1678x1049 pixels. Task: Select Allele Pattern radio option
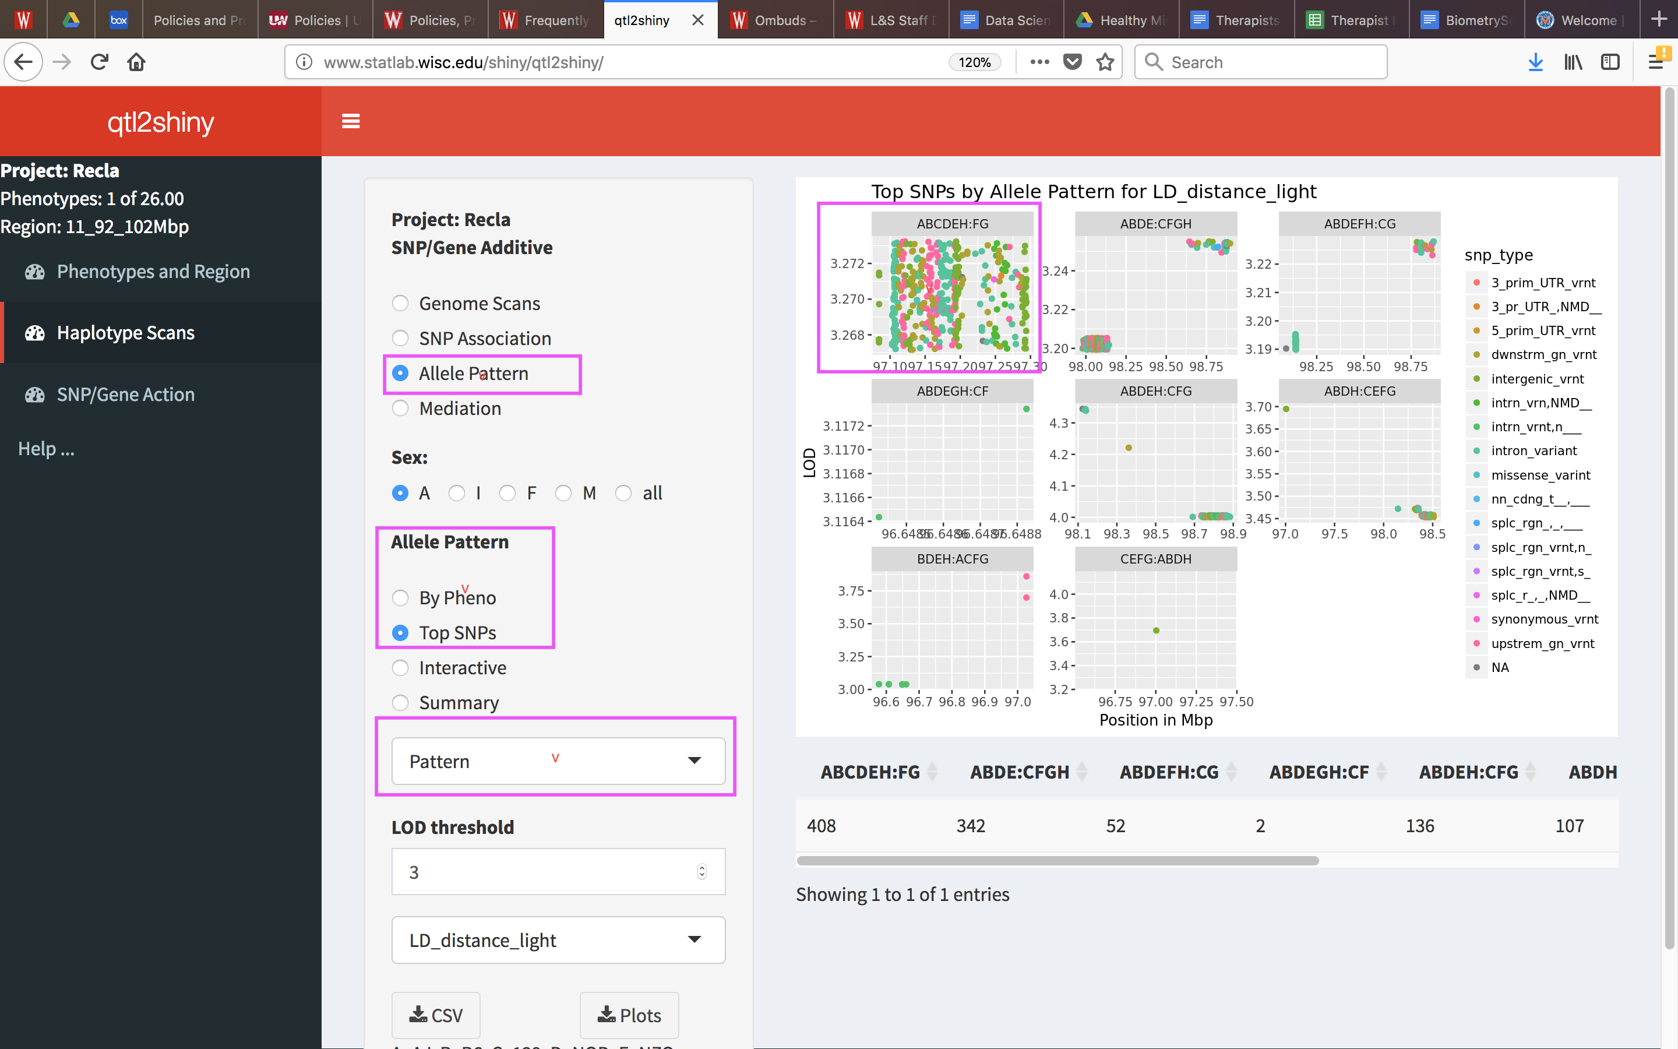[400, 372]
